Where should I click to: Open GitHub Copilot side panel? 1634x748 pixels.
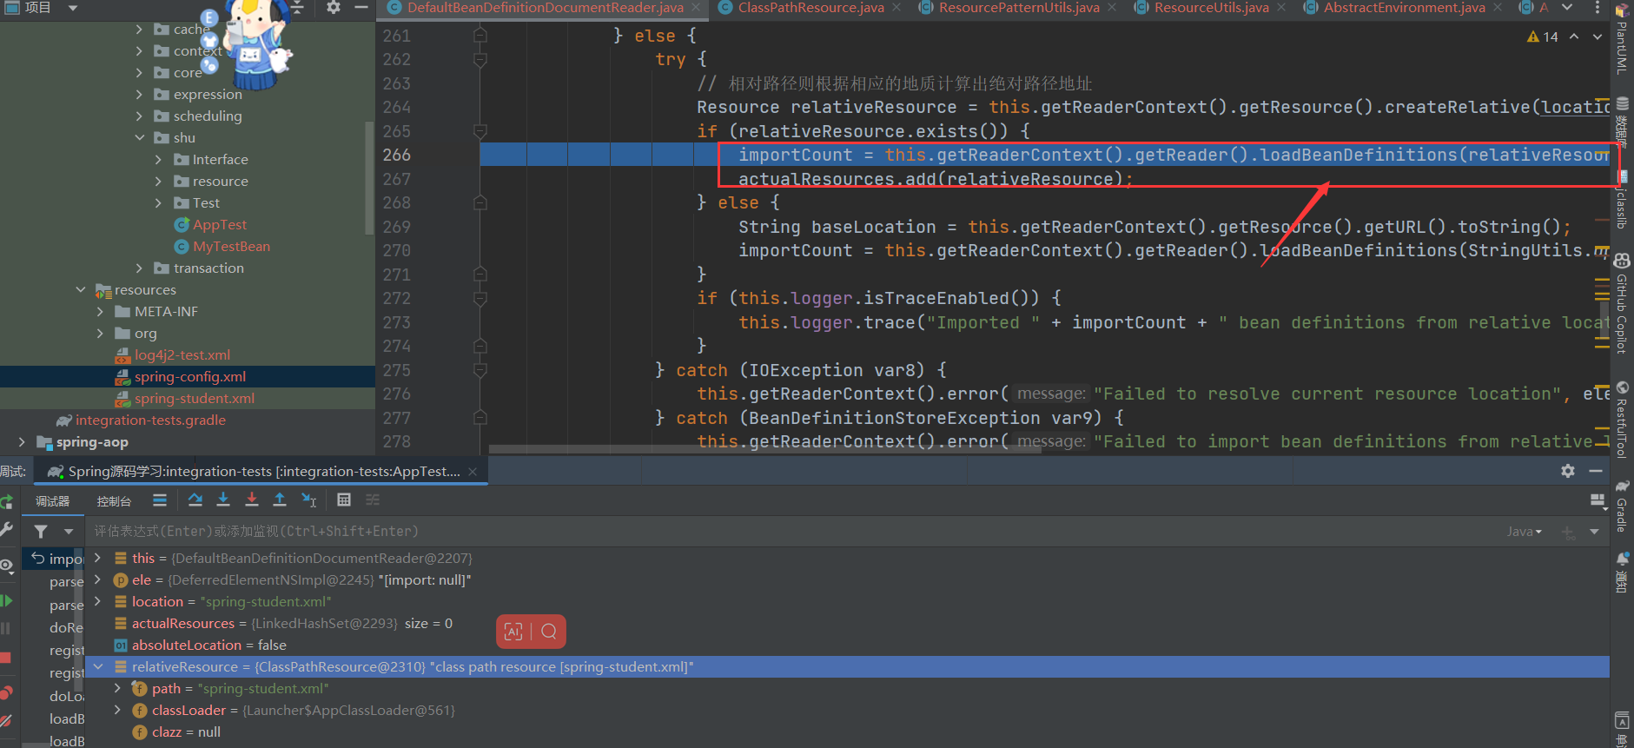point(1622,304)
